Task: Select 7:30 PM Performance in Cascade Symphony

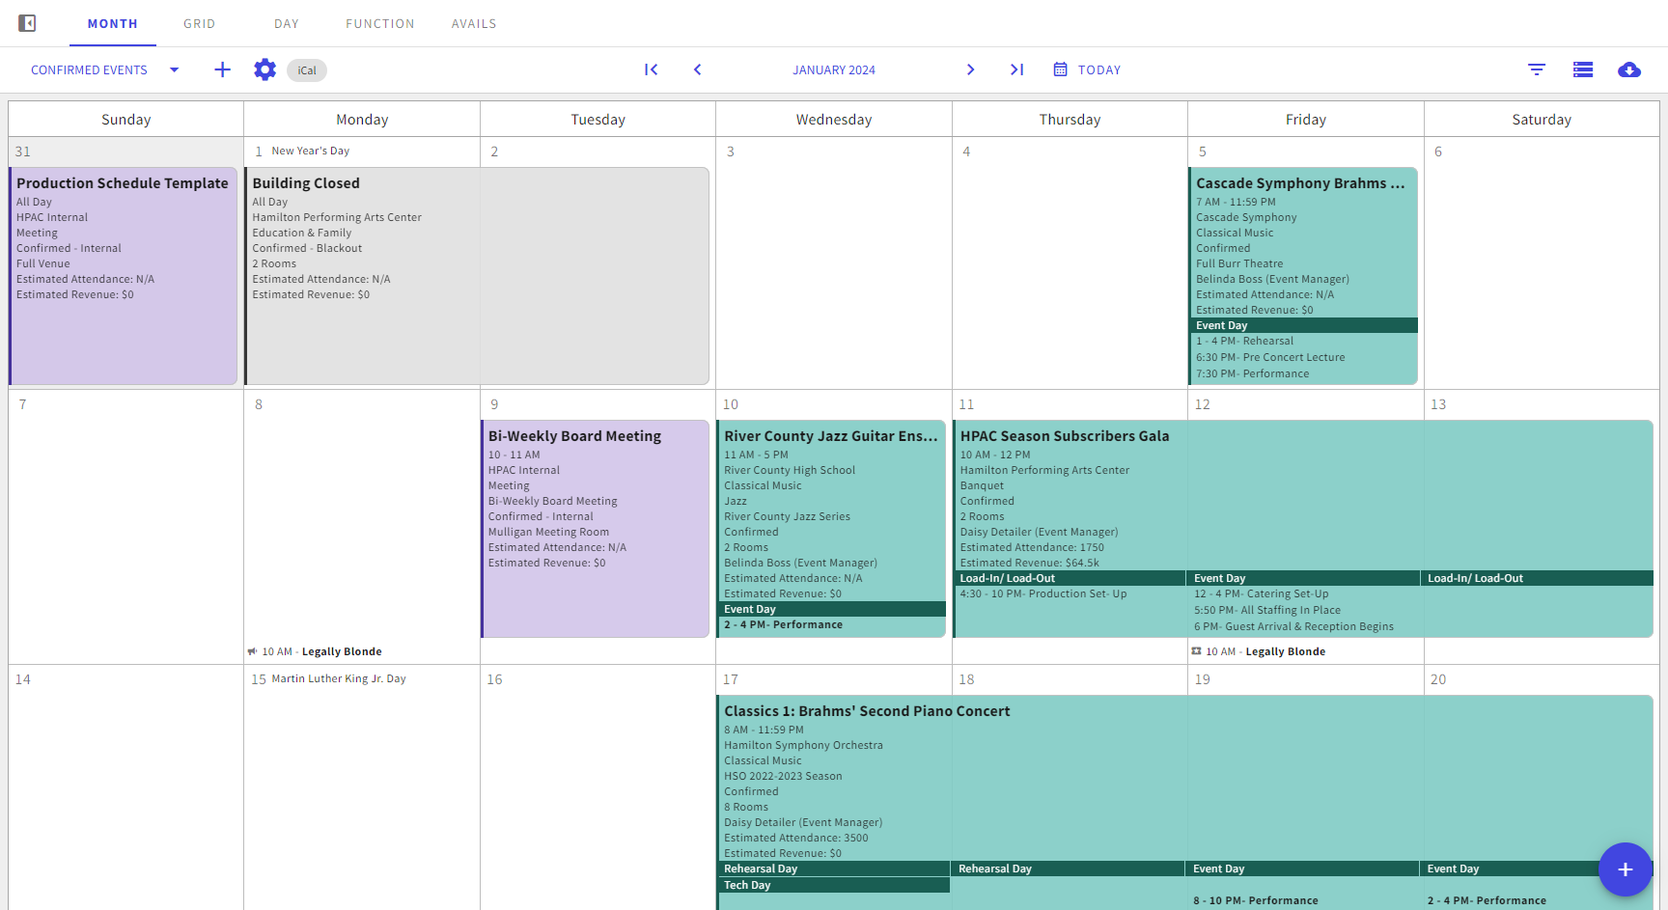Action: coord(1253,373)
